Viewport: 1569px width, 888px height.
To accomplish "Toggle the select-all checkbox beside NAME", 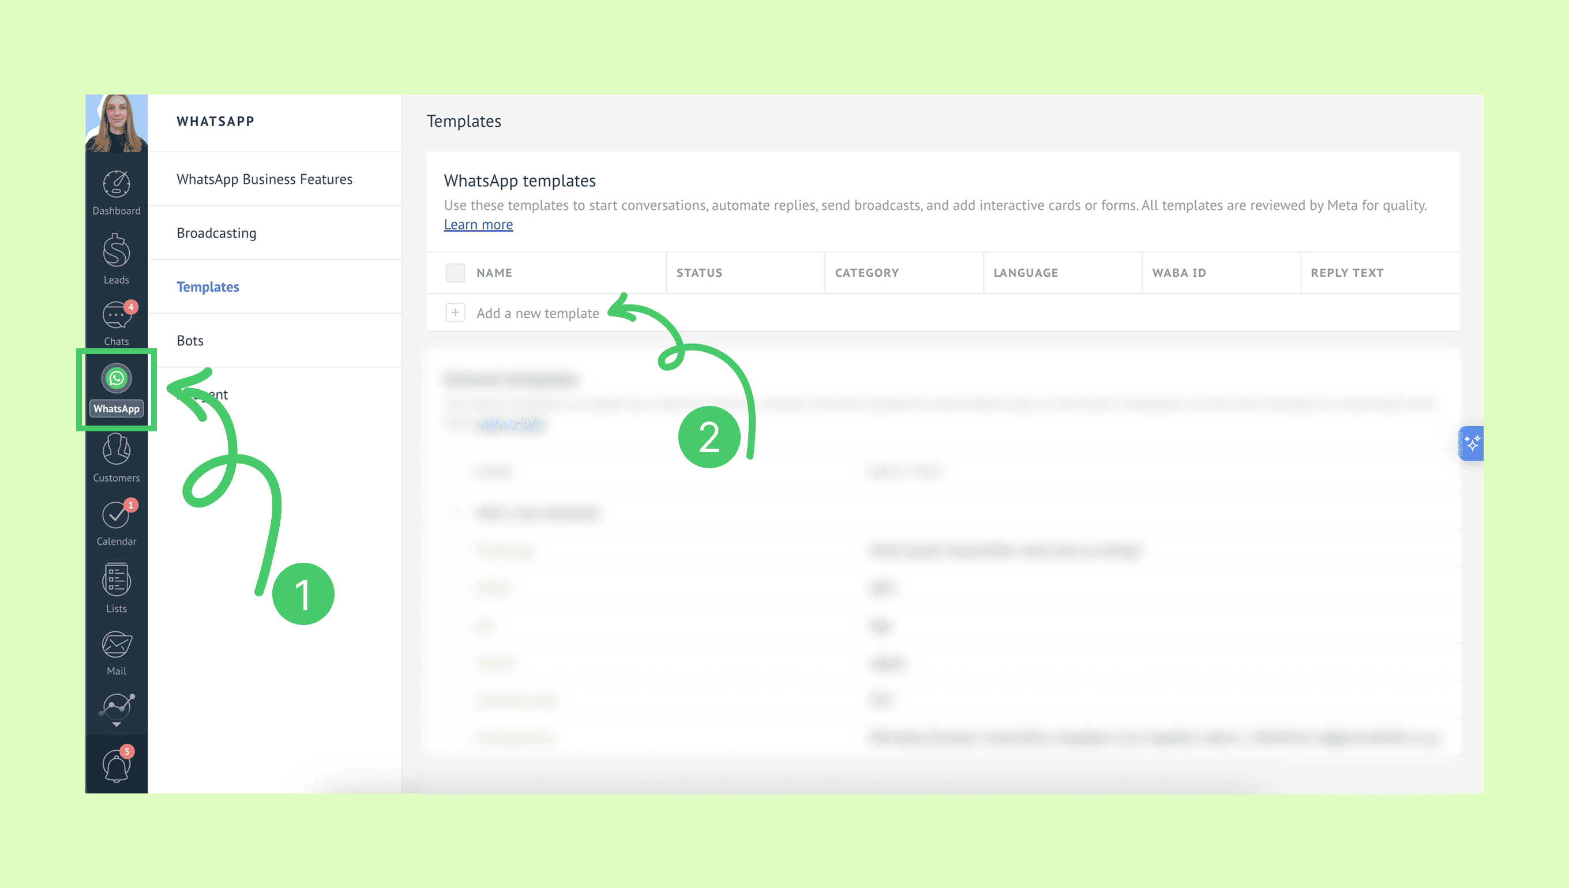I will (x=455, y=273).
